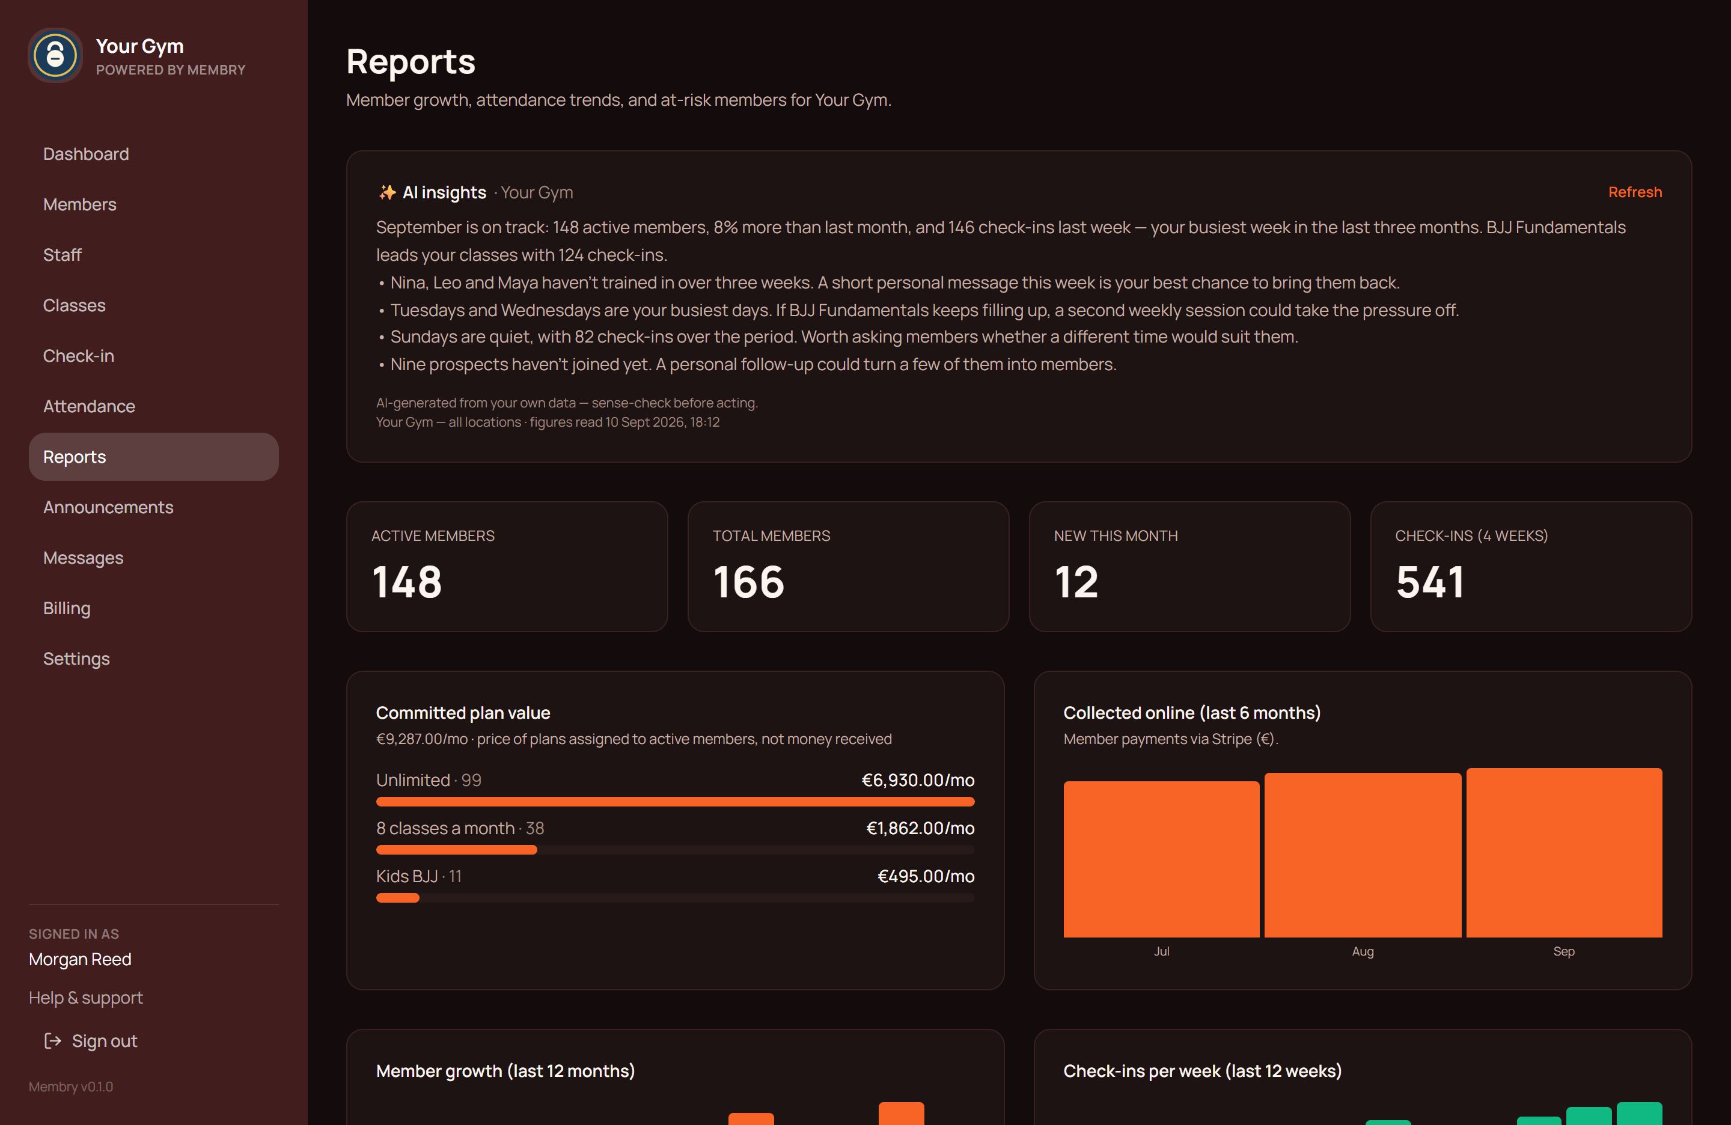Image resolution: width=1731 pixels, height=1125 pixels.
Task: Click the Aug collected bar
Action: click(x=1363, y=855)
